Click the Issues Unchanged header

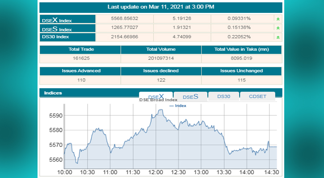241,71
